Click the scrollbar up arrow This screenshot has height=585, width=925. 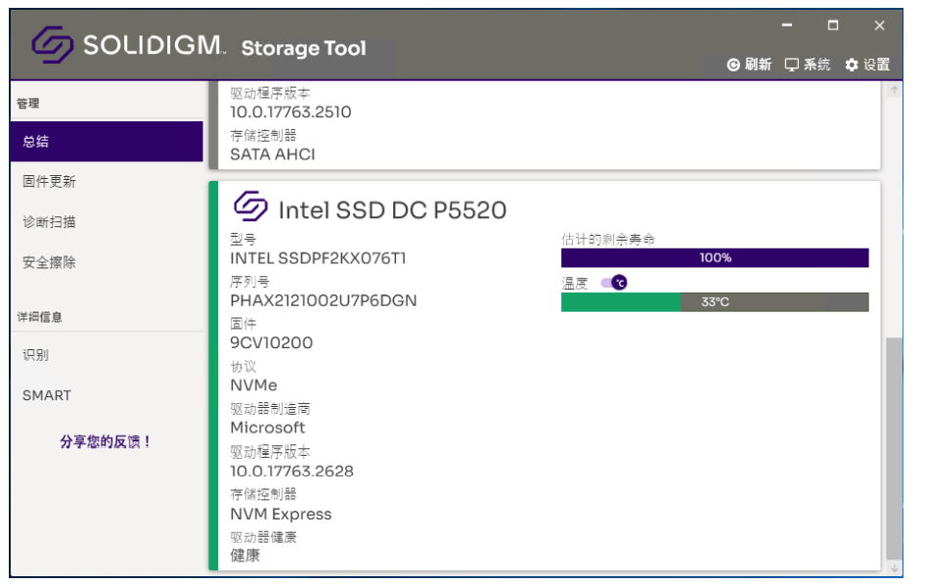(x=895, y=90)
